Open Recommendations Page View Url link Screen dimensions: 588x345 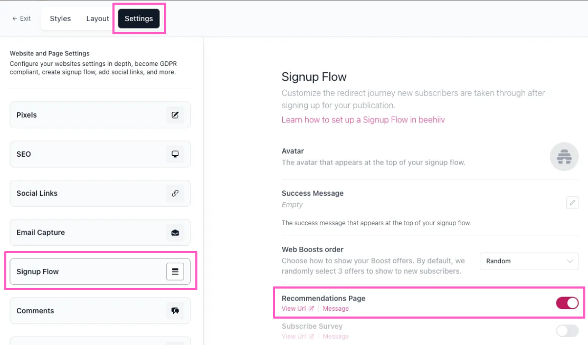[x=298, y=309]
